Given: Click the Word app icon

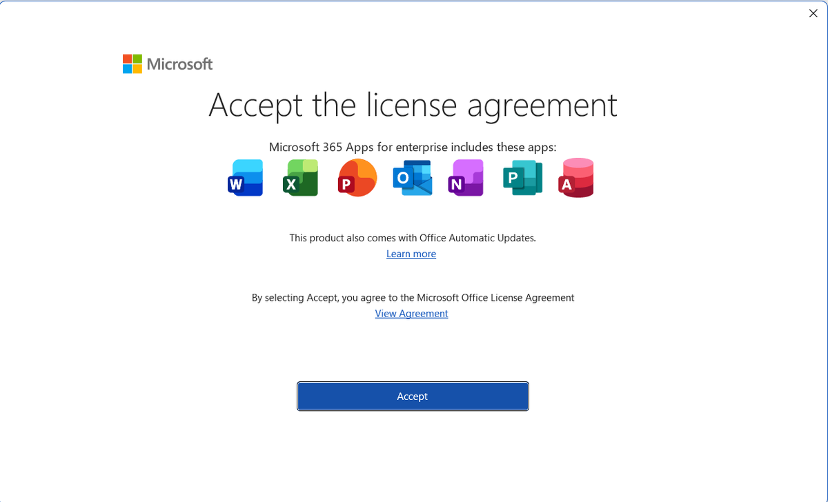Looking at the screenshot, I should click(x=246, y=178).
